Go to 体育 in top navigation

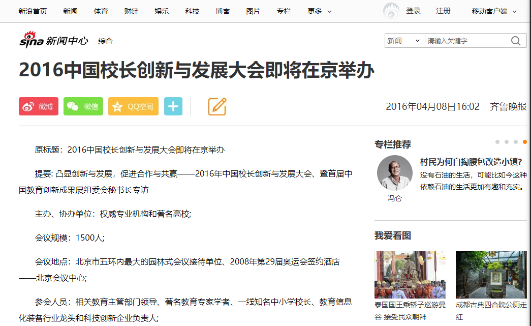[101, 12]
